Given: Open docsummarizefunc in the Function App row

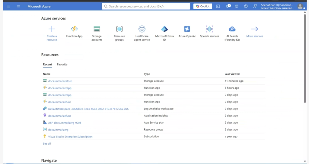Looking at the screenshot, I should 59,102.
